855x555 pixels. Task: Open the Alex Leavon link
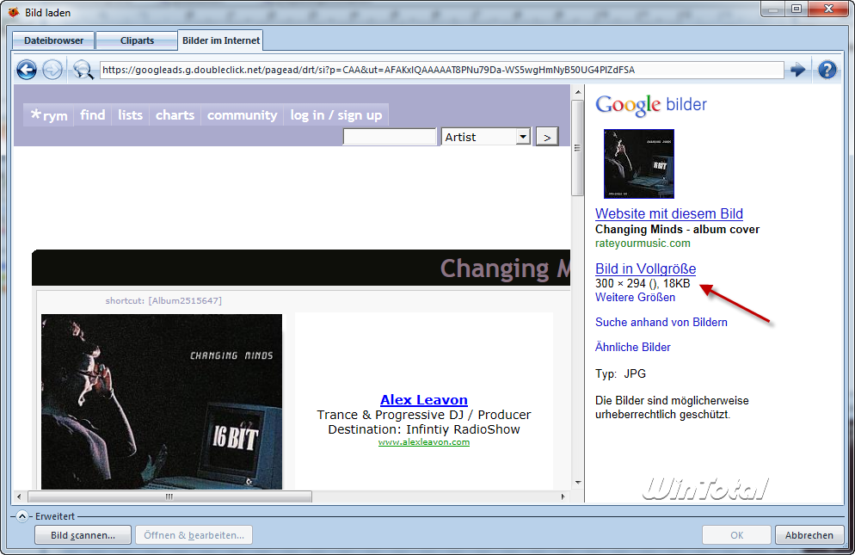pos(424,400)
